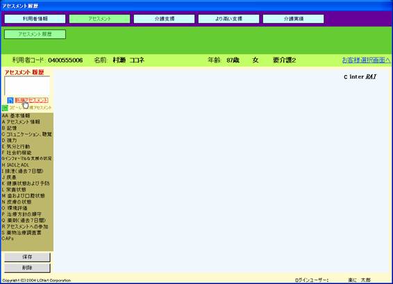The width and height of the screenshot is (393, 284).
Task: Click the 保存 button
Action: (27, 257)
